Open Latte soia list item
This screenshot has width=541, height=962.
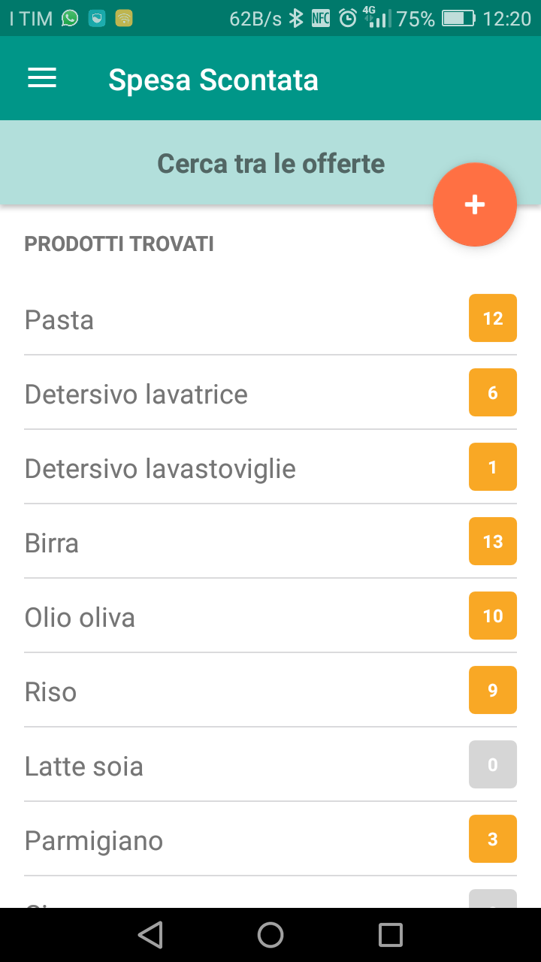[x=270, y=765]
